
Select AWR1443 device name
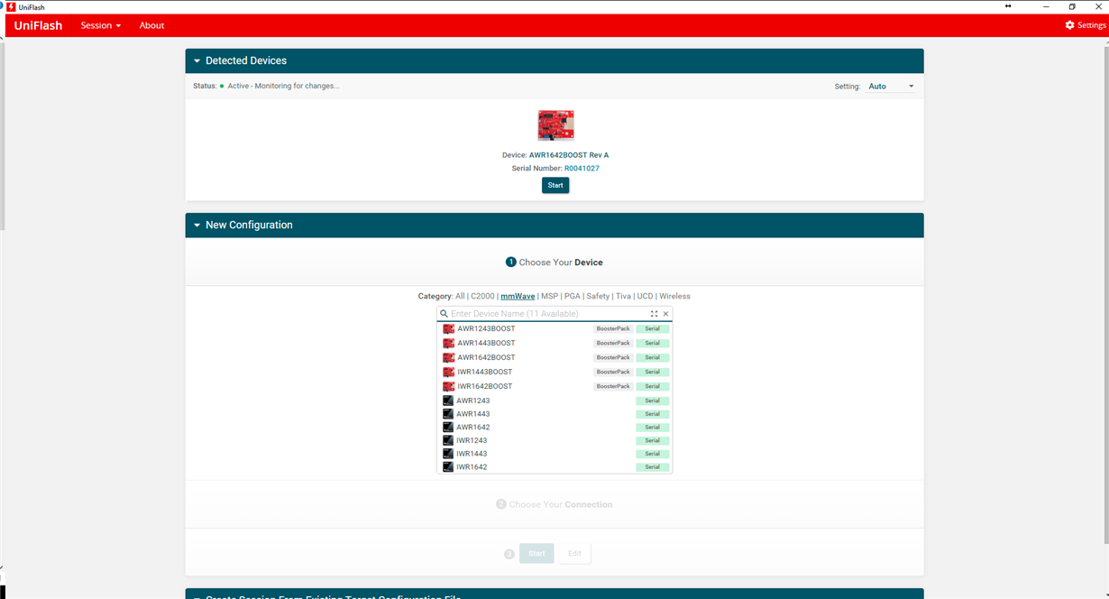tap(472, 414)
